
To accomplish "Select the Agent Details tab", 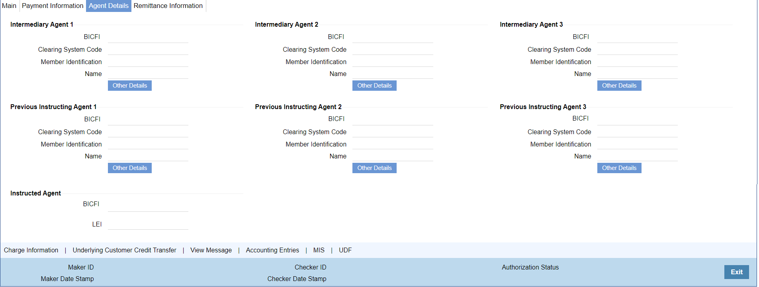I will pos(109,6).
